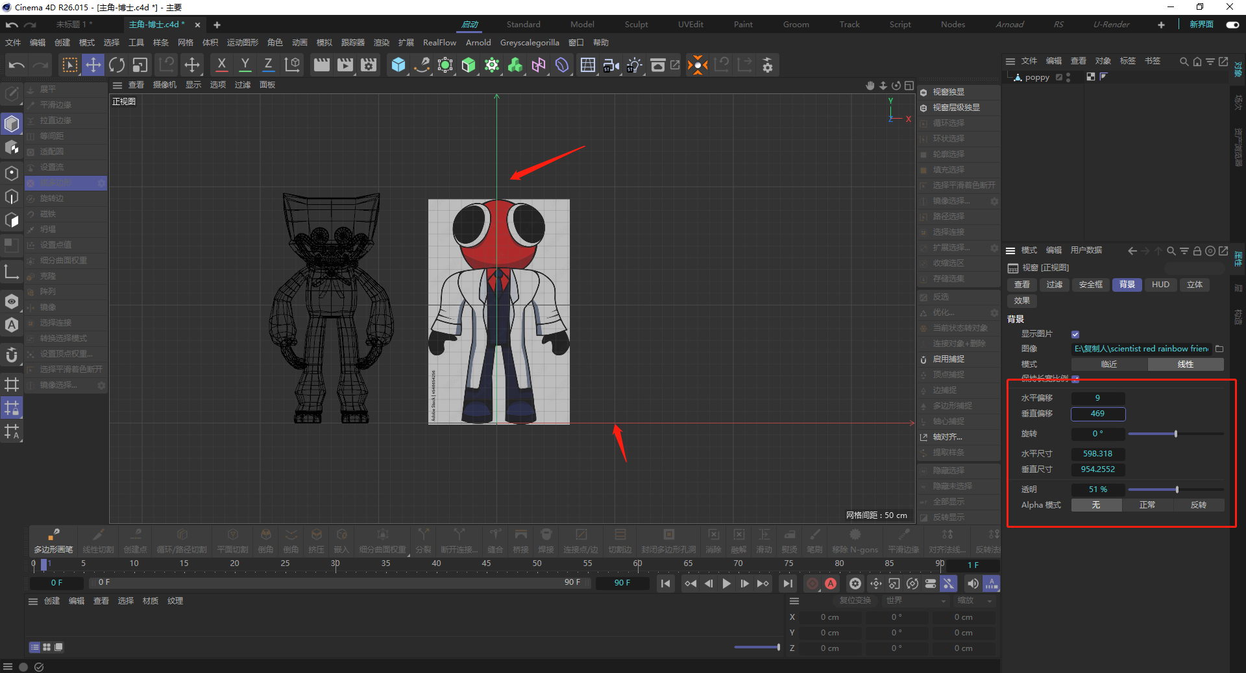The height and width of the screenshot is (673, 1246).
Task: Open the Coordinates panel hamburger menu
Action: [794, 601]
